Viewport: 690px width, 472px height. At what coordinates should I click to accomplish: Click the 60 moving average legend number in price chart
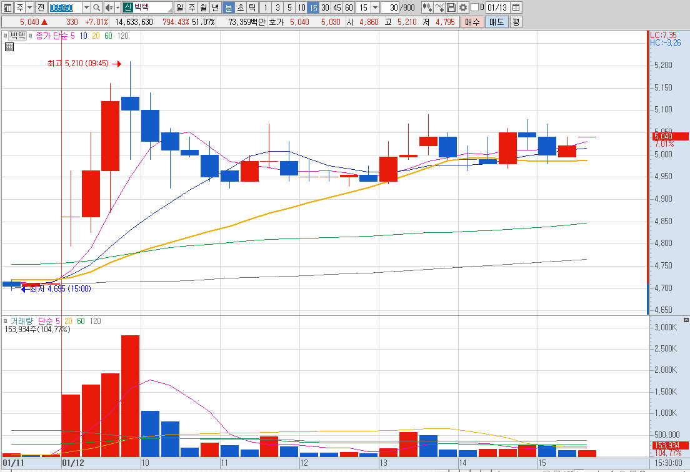point(108,36)
